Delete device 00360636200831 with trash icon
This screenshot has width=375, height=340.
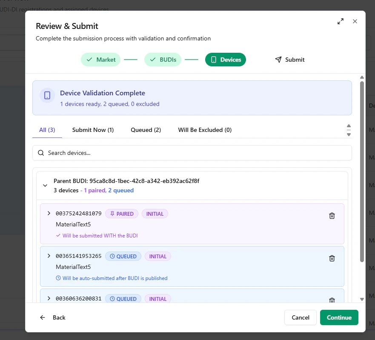pyautogui.click(x=332, y=300)
